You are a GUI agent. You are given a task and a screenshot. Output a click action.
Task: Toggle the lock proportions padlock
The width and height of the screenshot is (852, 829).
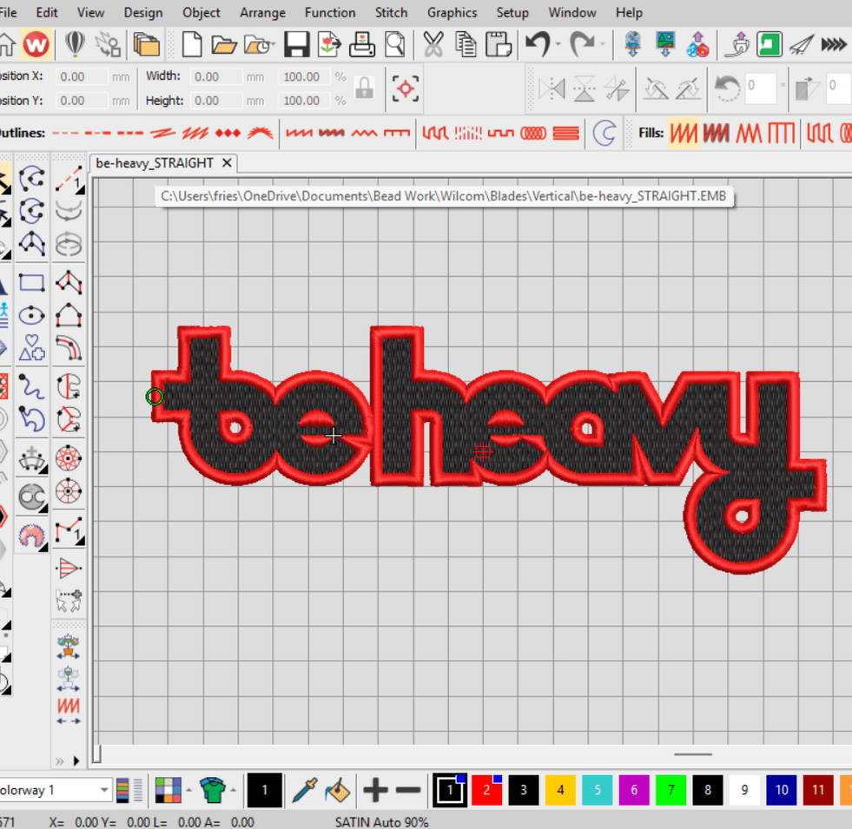click(x=365, y=88)
